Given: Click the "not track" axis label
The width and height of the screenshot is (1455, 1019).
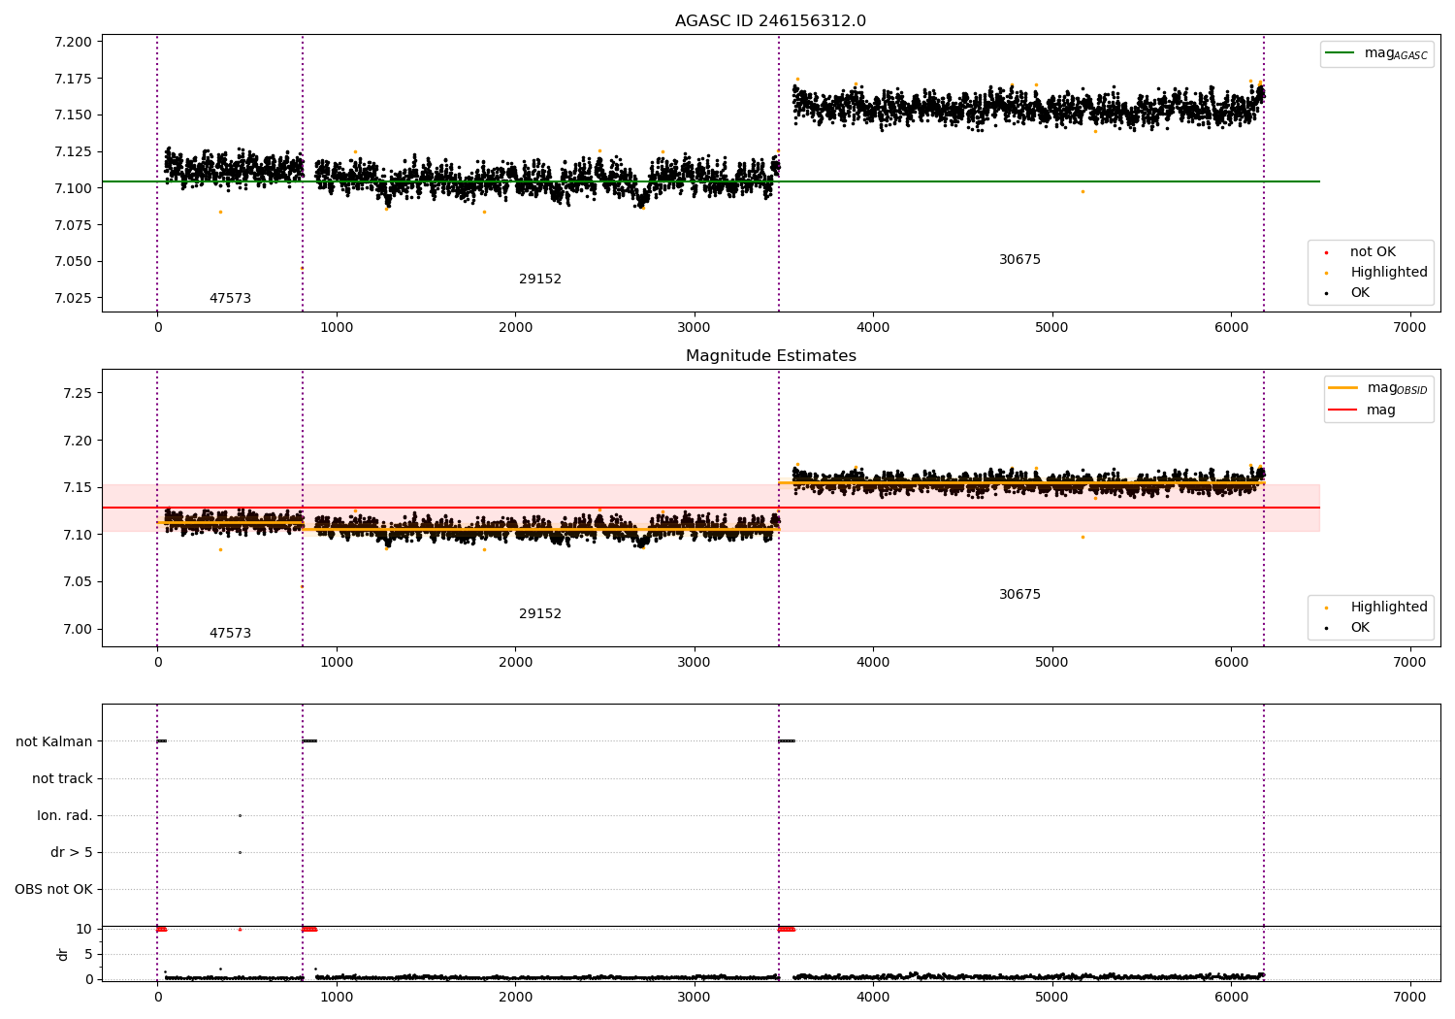Looking at the screenshot, I should [x=62, y=779].
